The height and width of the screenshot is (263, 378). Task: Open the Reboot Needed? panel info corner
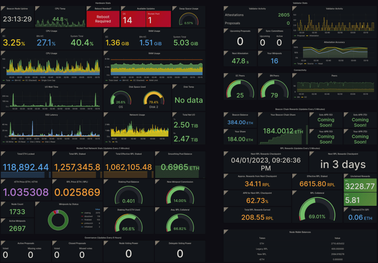pyautogui.click(x=89, y=8)
